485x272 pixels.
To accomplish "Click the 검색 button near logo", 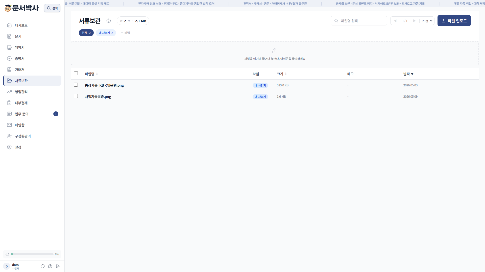I will pyautogui.click(x=52, y=8).
